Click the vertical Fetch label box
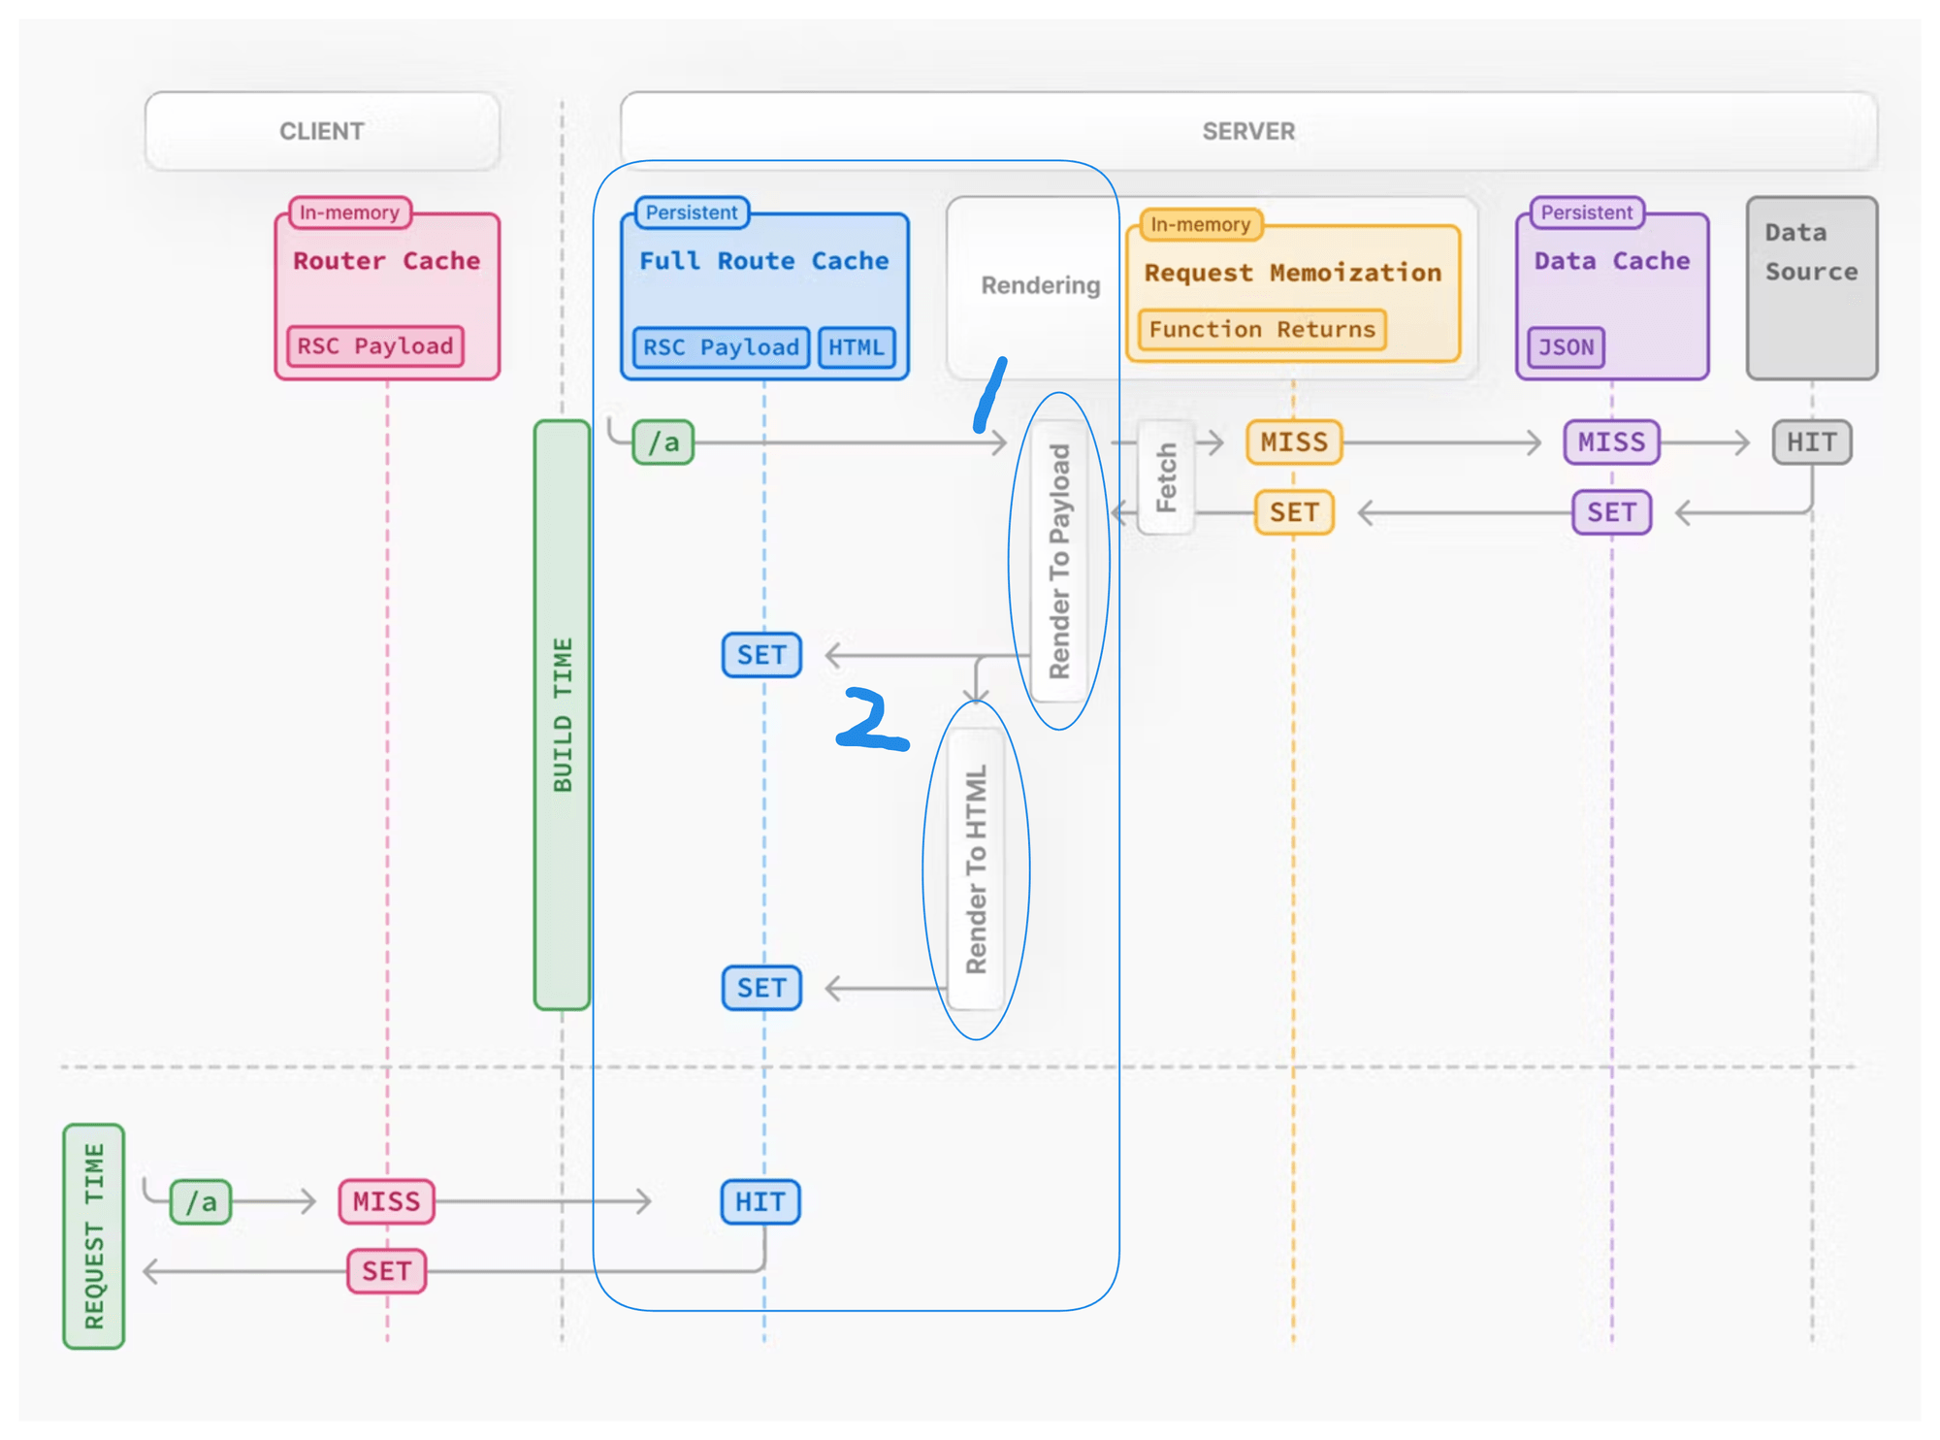The width and height of the screenshot is (1940, 1440). pos(1165,477)
